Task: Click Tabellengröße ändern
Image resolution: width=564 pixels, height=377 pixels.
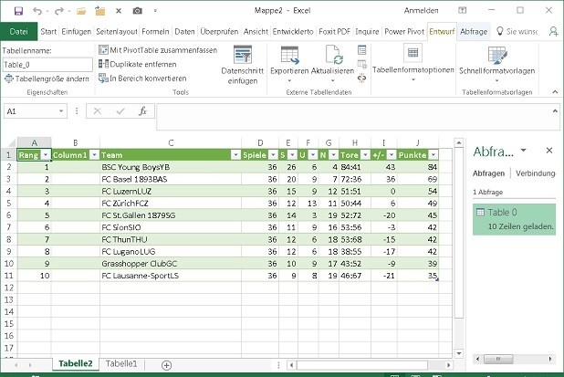Action: [x=47, y=79]
